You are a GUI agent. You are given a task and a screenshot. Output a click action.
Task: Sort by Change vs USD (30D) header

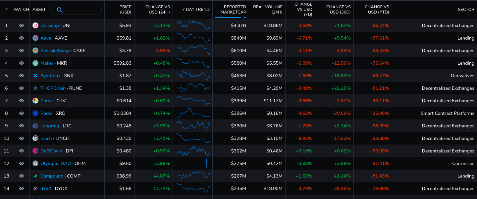[x=338, y=10]
